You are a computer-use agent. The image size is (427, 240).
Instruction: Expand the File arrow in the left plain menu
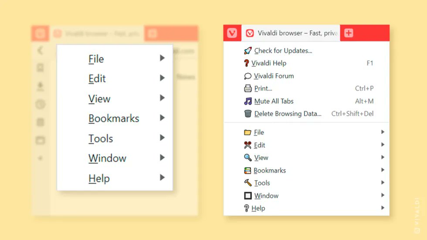(162, 58)
